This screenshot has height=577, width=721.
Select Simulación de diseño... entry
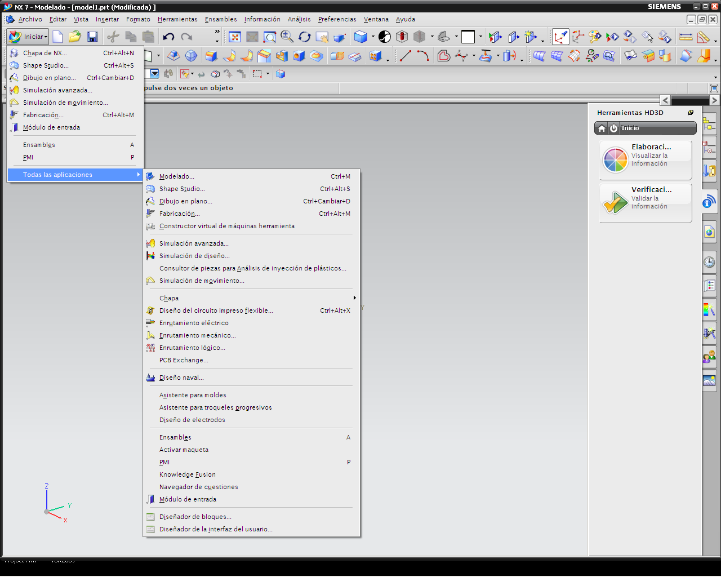tap(251, 256)
